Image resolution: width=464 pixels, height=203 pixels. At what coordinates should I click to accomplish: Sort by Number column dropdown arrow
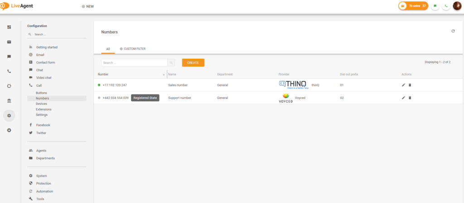(164, 75)
